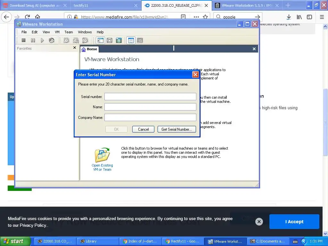Open the Firefox Library icon
This screenshot has width=328, height=246.
click(299, 17)
